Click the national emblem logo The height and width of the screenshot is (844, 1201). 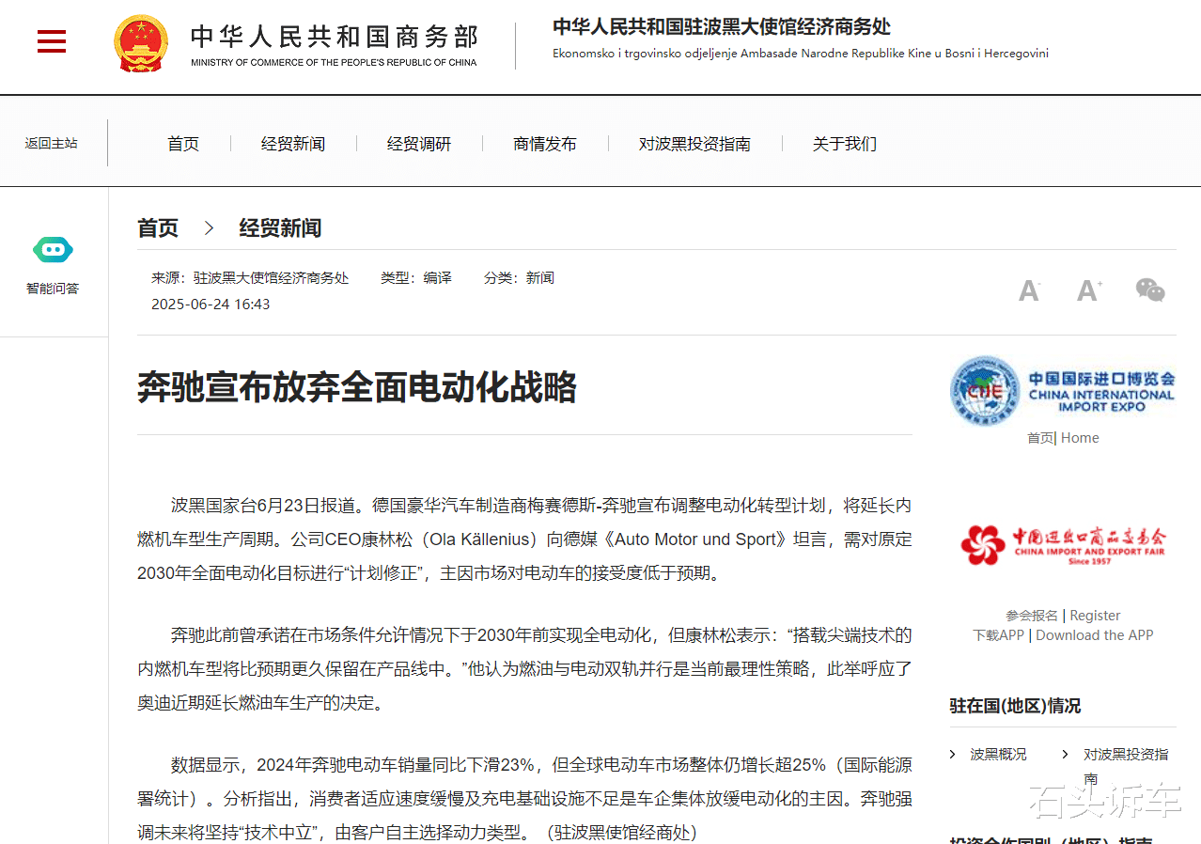pos(141,44)
